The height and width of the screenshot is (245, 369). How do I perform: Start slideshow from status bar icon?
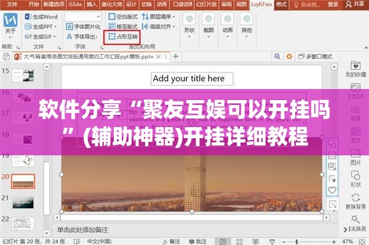tap(272, 241)
